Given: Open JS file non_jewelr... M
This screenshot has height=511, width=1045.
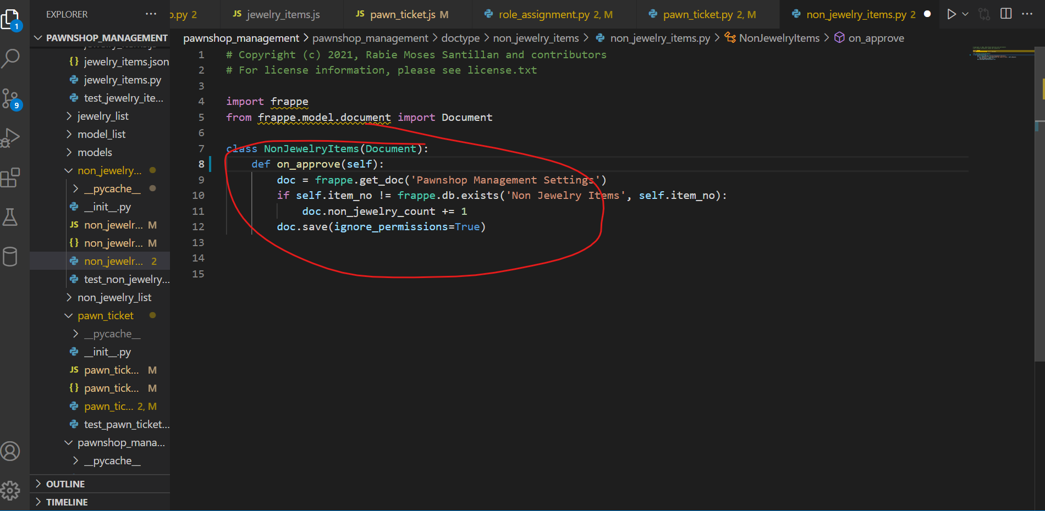Looking at the screenshot, I should click(100, 225).
